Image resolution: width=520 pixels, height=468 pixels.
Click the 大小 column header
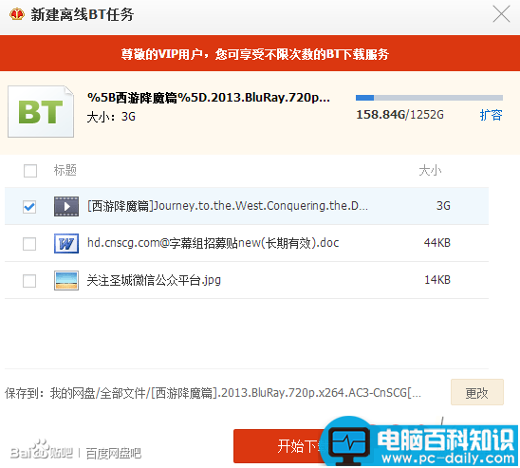pos(430,171)
